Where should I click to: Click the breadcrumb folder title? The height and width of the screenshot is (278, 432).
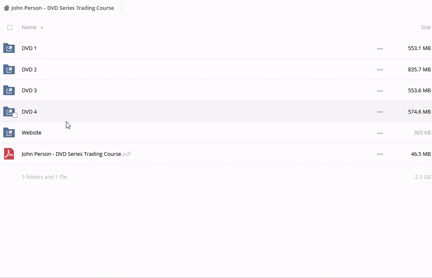click(x=63, y=8)
